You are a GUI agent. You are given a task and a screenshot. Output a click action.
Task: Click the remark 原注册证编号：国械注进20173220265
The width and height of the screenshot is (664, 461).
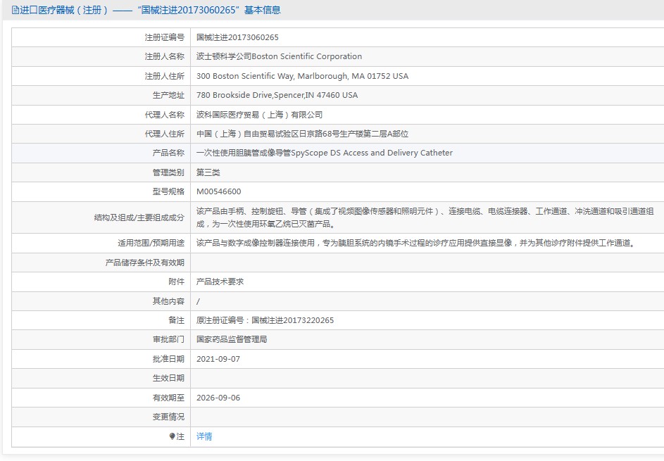point(265,320)
